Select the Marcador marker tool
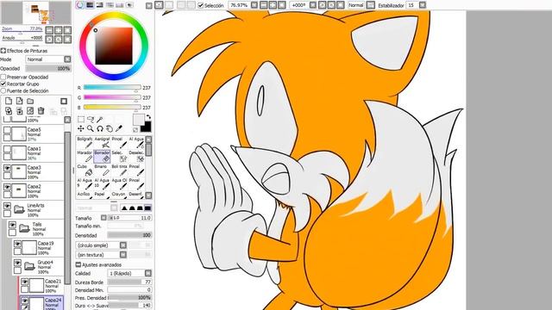 click(85, 156)
